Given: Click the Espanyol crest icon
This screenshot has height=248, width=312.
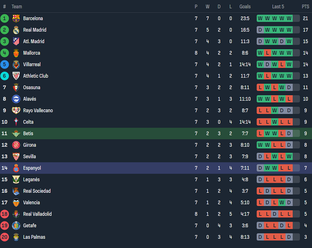Looking at the screenshot, I should coord(16,168).
